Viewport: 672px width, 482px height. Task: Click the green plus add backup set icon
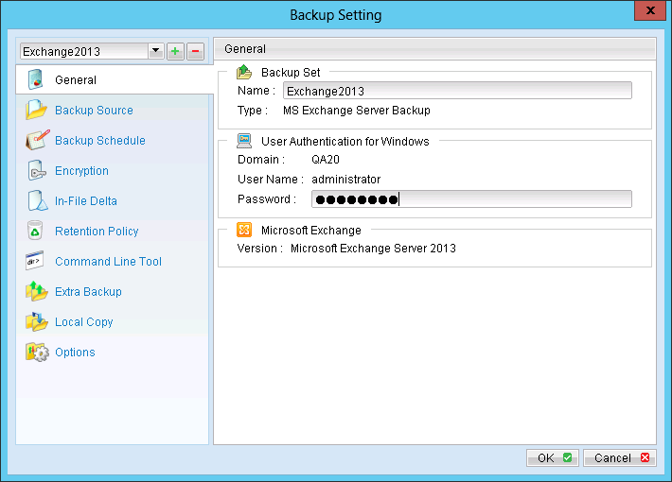pos(176,51)
